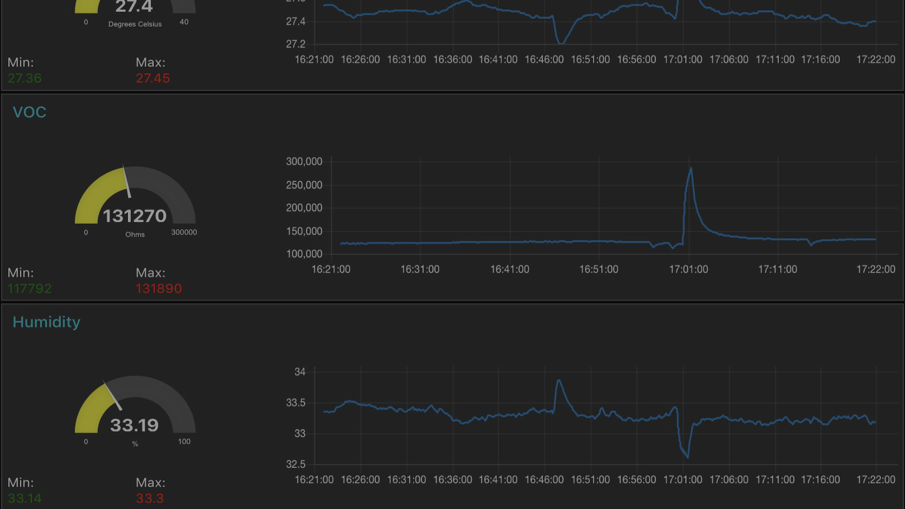
Task: Click the 300,000 y-axis label on VOC chart
Action: pyautogui.click(x=304, y=162)
